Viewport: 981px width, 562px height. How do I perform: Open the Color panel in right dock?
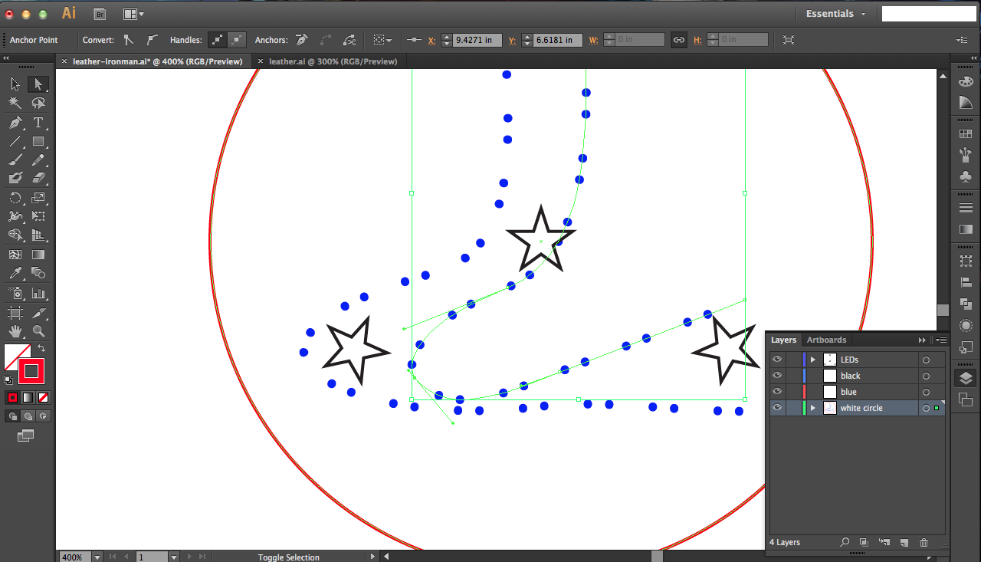click(966, 82)
